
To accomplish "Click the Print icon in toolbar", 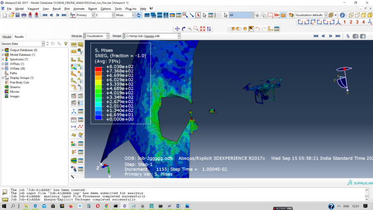I will (24, 15).
